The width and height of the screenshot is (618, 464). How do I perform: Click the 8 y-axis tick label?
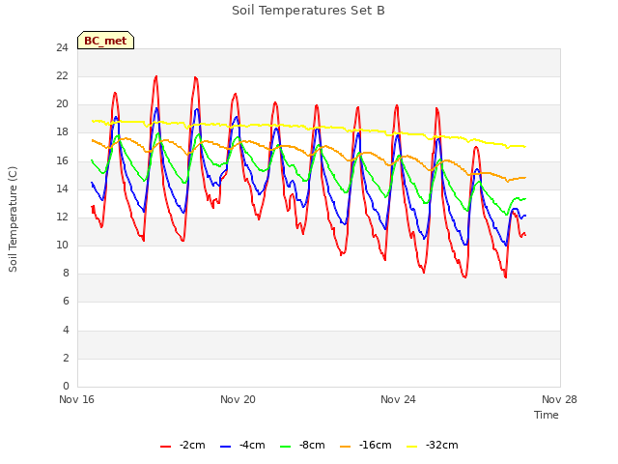pyautogui.click(x=66, y=273)
